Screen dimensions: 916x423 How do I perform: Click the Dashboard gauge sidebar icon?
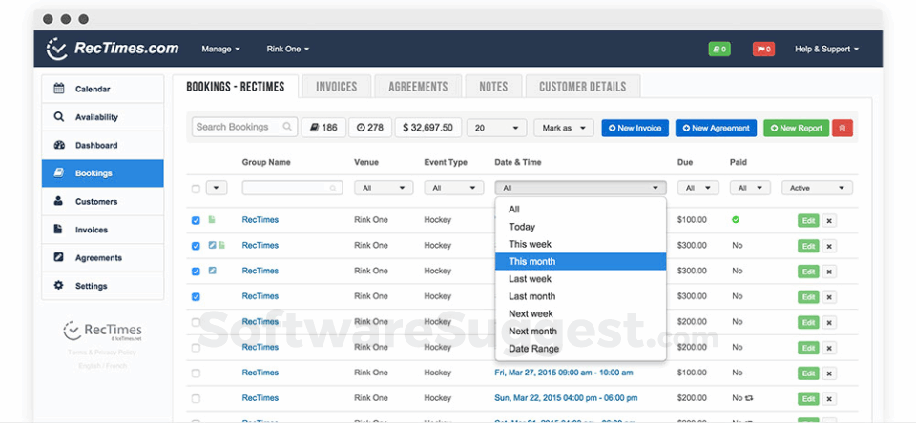point(58,145)
